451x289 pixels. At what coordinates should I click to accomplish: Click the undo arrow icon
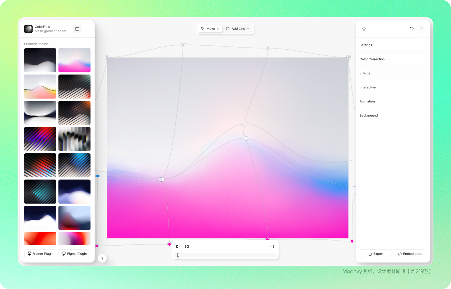(412, 28)
